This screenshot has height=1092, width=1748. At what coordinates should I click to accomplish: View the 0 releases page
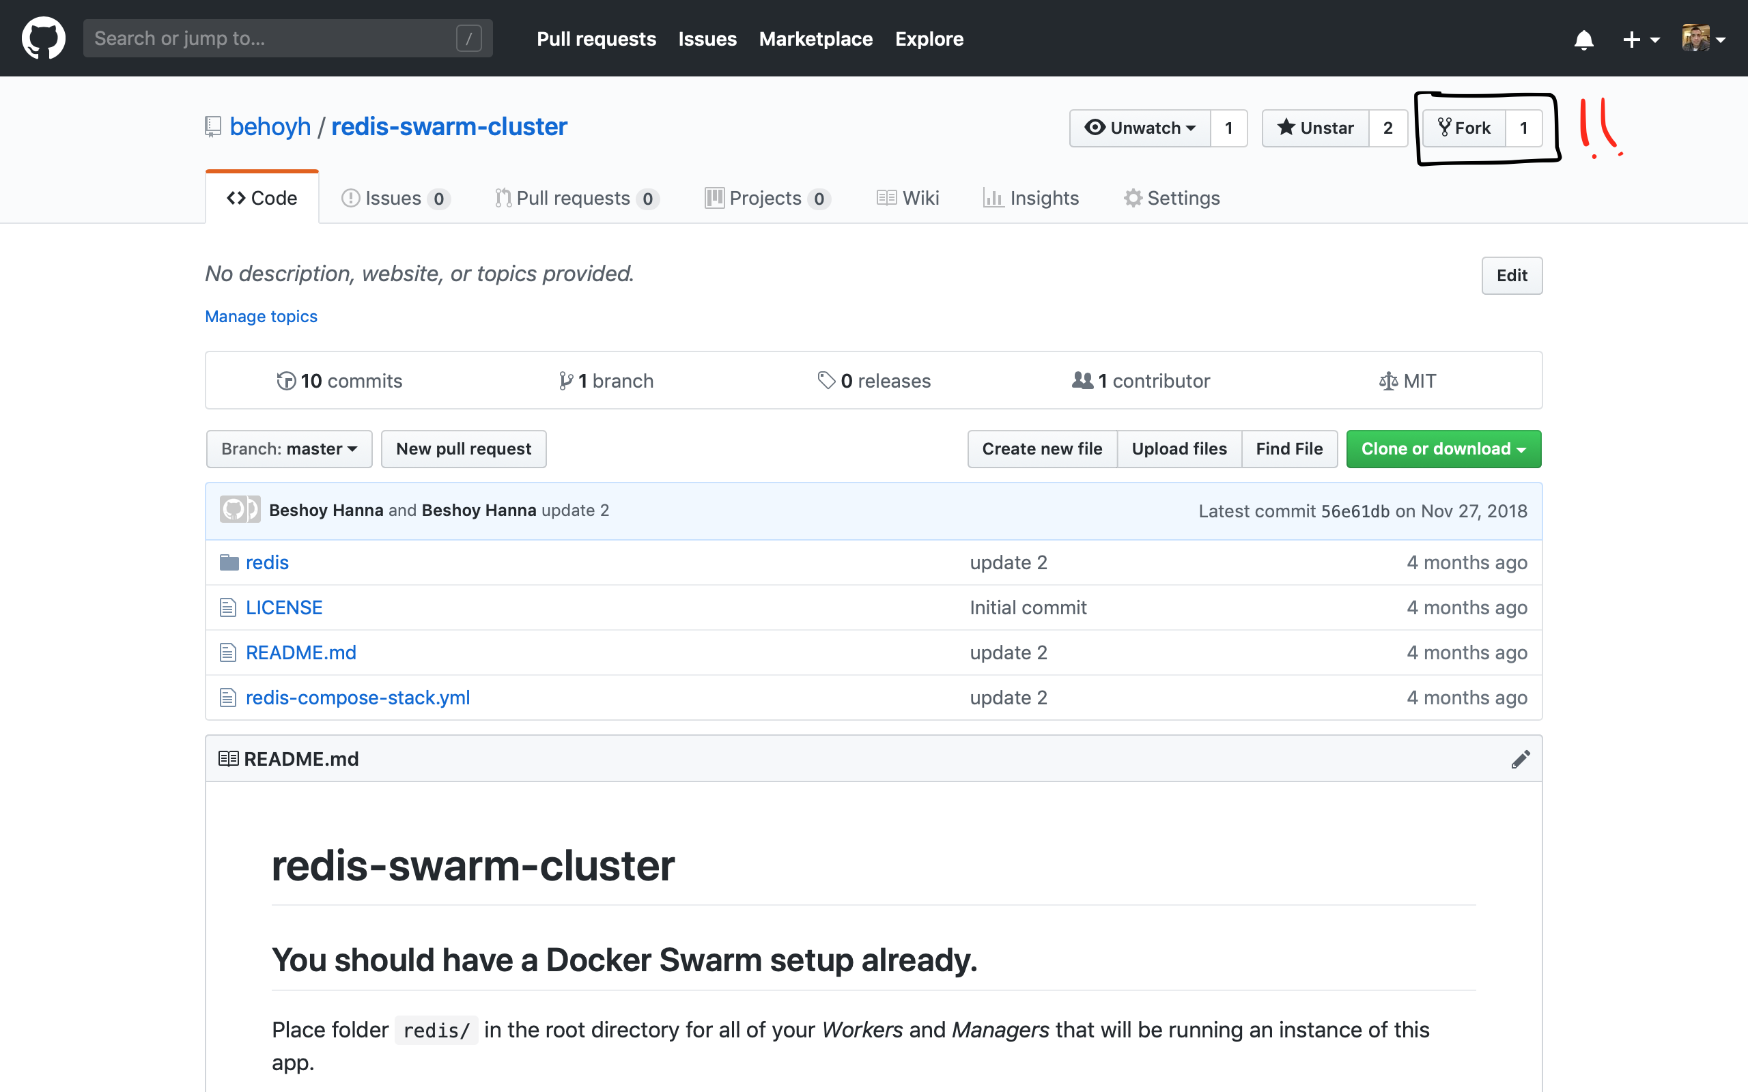[x=874, y=381]
